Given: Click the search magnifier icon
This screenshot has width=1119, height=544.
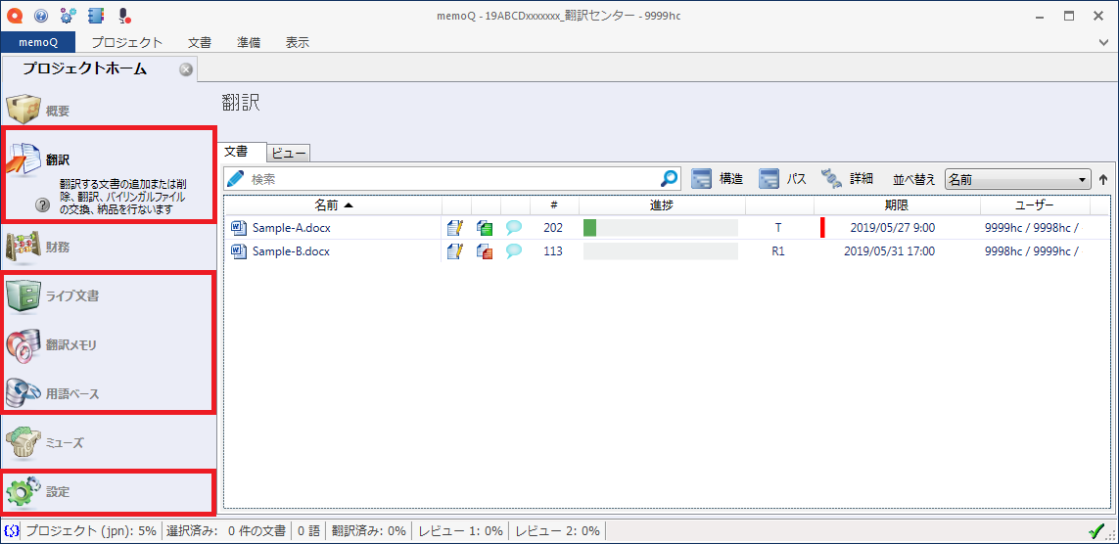Looking at the screenshot, I should pyautogui.click(x=670, y=179).
